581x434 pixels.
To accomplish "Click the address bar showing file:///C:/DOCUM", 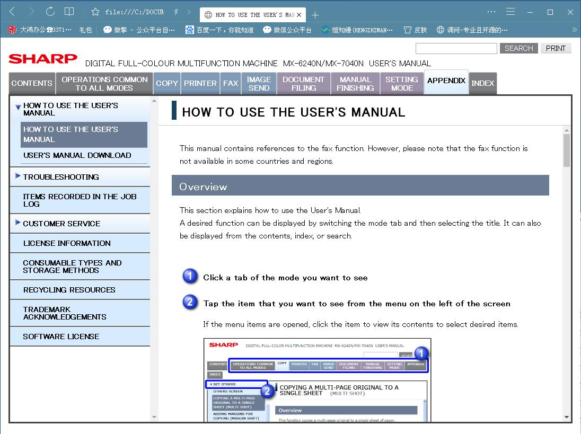I will [x=134, y=12].
